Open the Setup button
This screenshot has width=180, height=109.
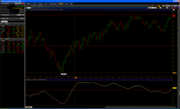click(x=175, y=6)
